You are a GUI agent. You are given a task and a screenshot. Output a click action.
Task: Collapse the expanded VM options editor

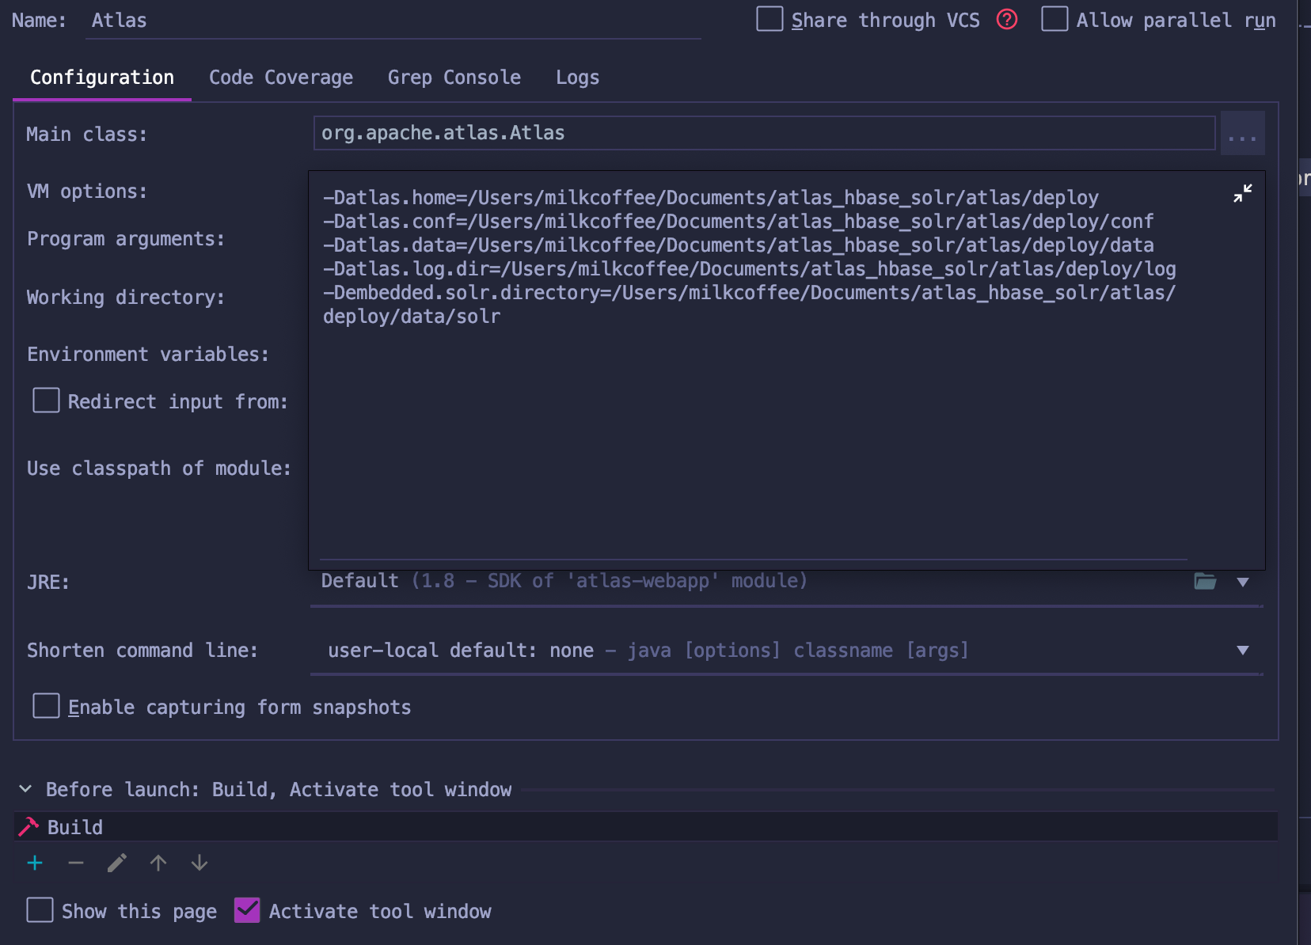coord(1242,193)
